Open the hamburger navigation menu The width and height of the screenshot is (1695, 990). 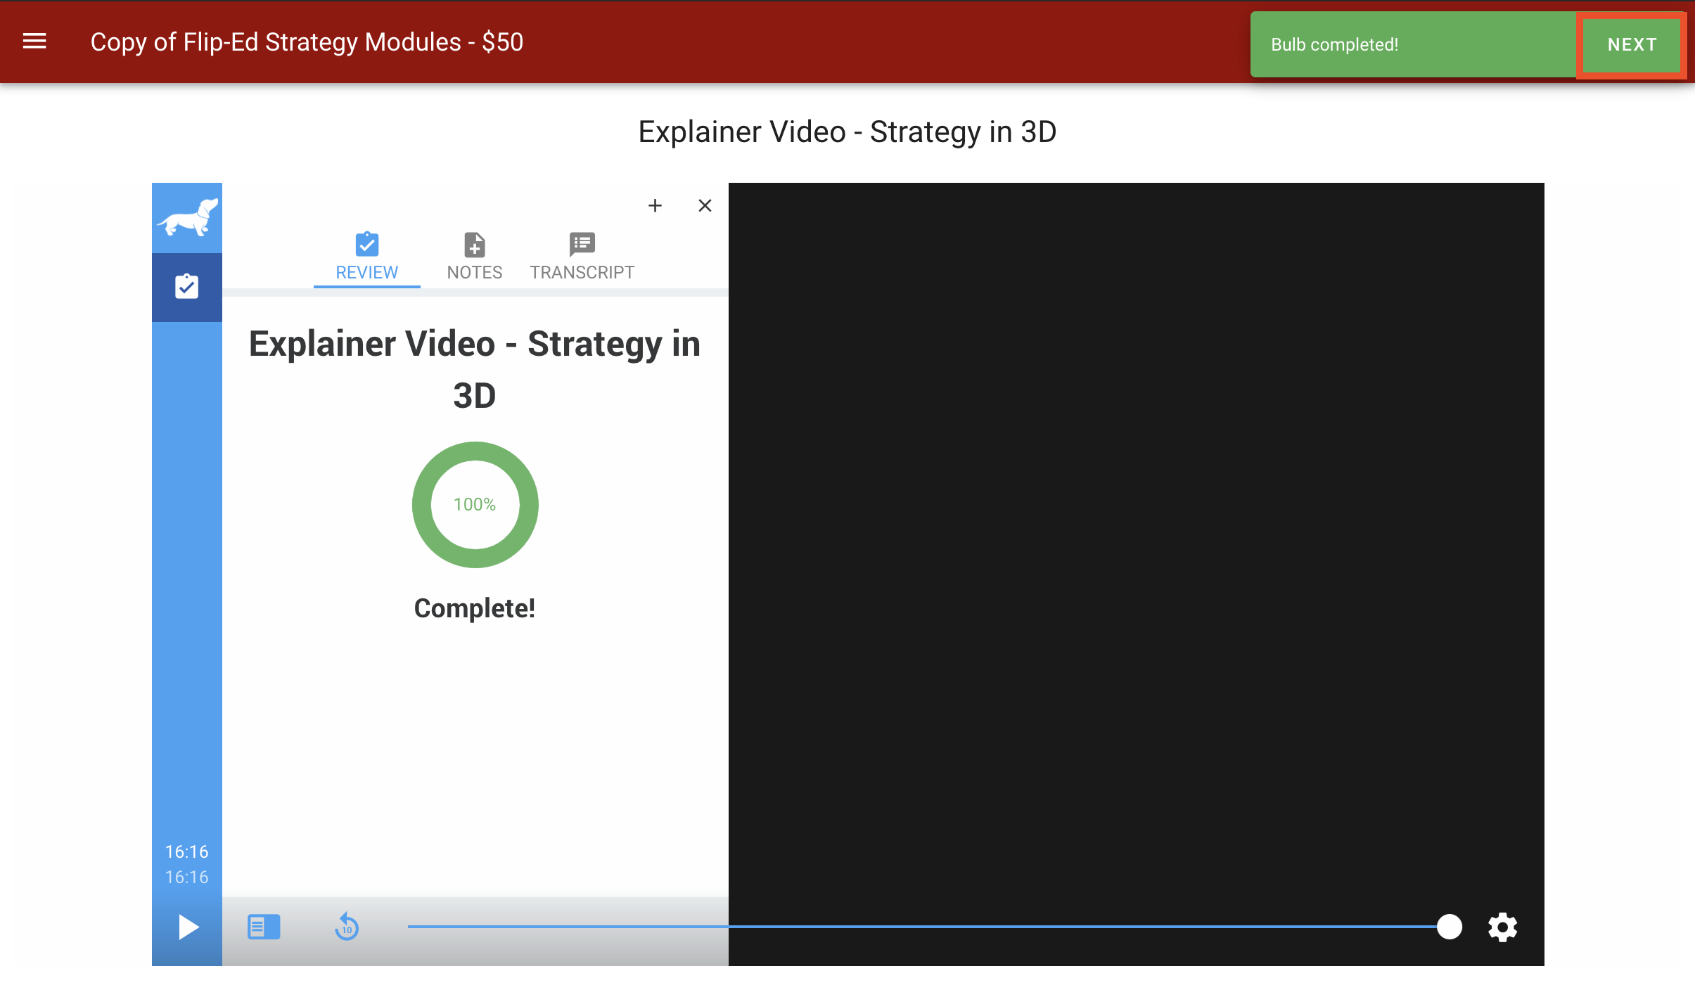point(34,41)
